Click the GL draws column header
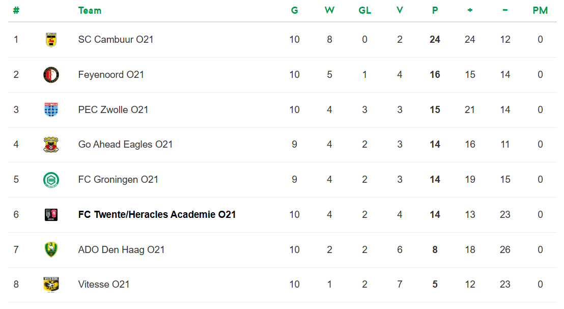The image size is (564, 309). click(364, 11)
